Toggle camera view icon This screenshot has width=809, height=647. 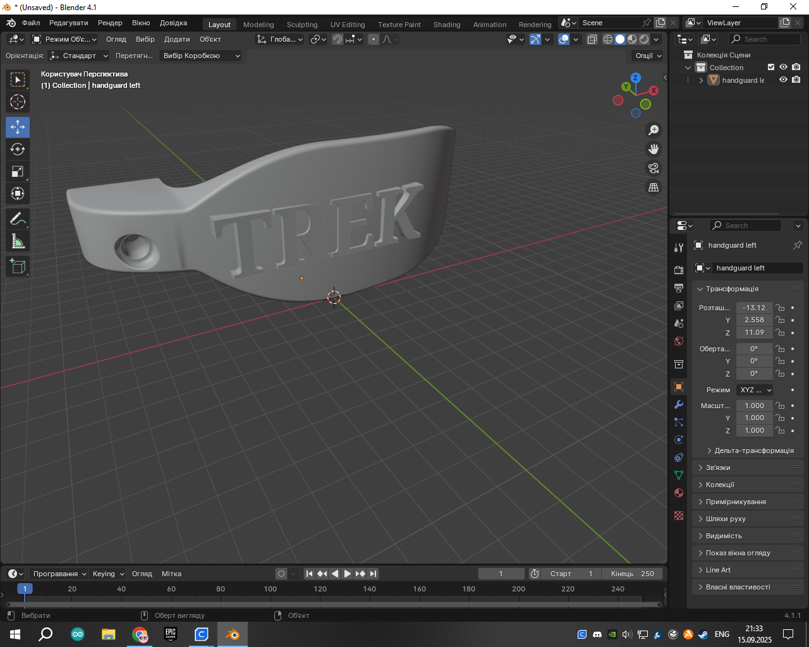tap(654, 168)
